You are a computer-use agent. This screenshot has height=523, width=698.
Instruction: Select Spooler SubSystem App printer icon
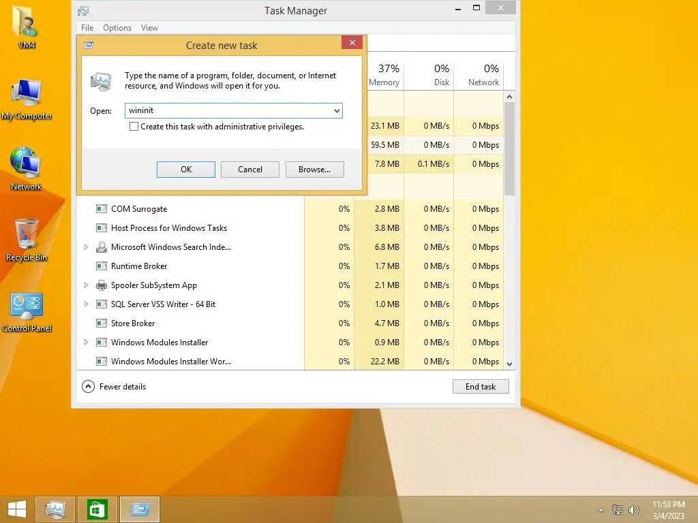[x=102, y=285]
